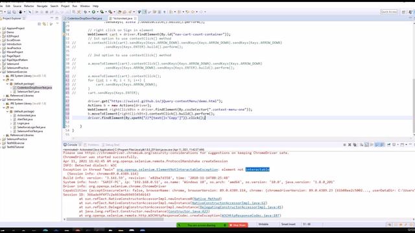The image size is (415, 233).
Task: Select the AppiumProject project
Action: point(16,28)
